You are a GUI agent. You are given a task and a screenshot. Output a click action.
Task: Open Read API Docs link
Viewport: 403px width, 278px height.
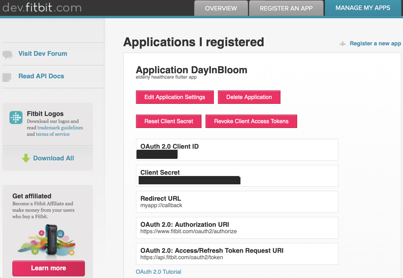[41, 76]
